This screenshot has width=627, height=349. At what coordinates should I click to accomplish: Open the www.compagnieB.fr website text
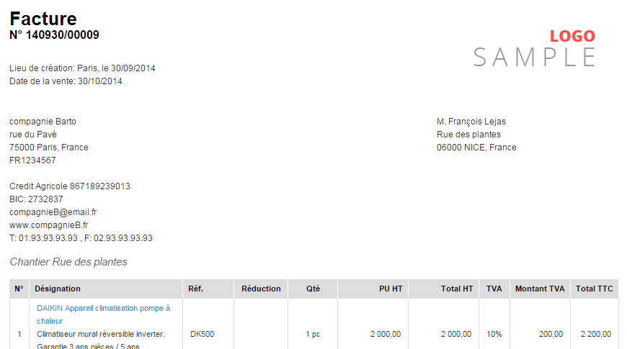click(x=48, y=225)
